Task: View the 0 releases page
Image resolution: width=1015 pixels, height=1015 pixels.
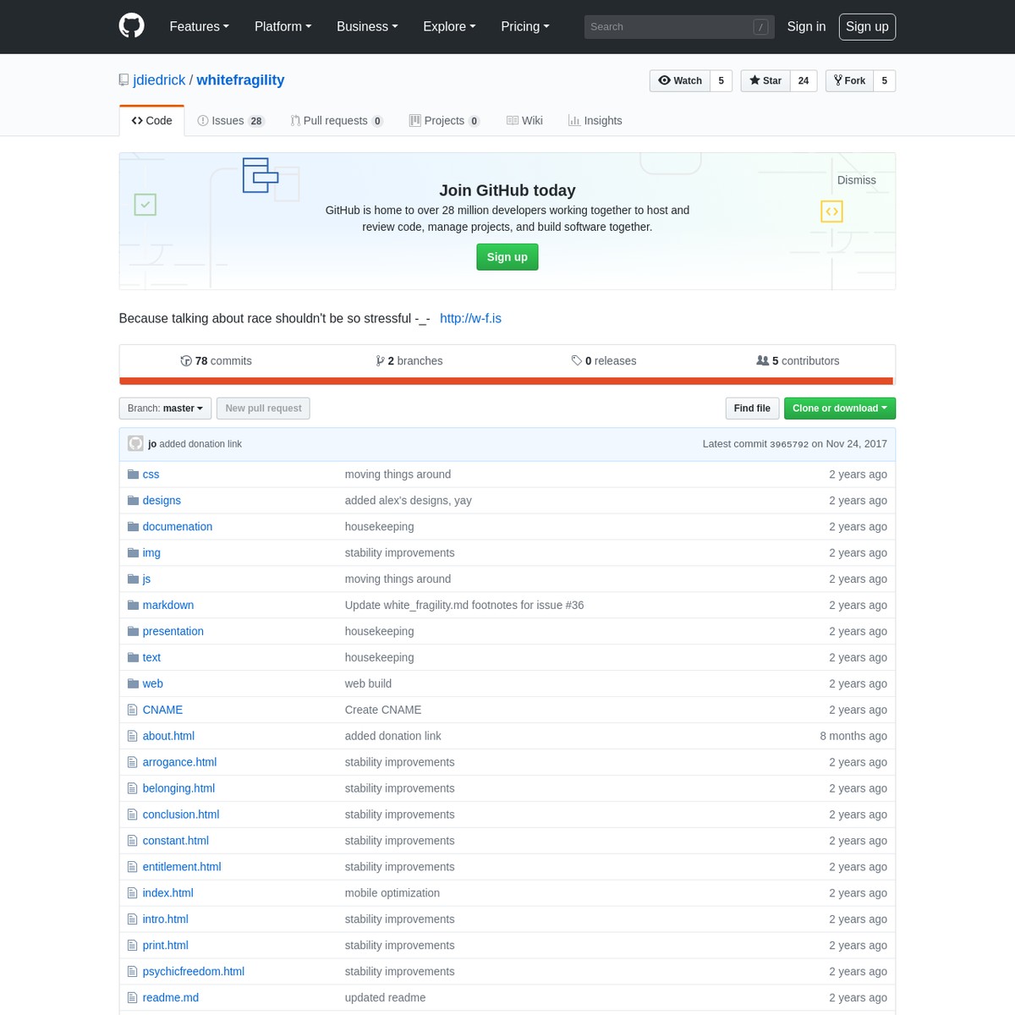Action: 604,361
